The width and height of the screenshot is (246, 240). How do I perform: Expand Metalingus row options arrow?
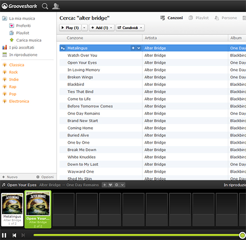139,48
